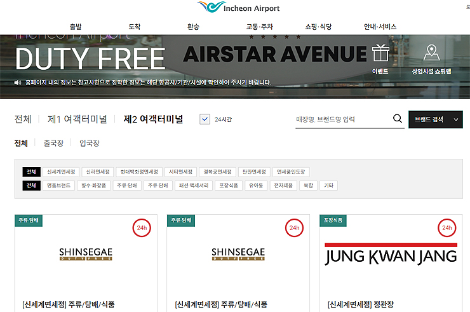Click the DUTY FREE banner heading
The image size is (470, 312).
tap(90, 59)
